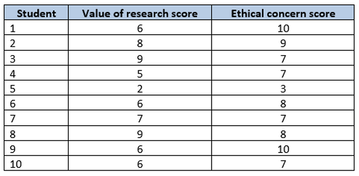The image size is (359, 176).
Task: Select the Value of research score header
Action: coord(140,13)
